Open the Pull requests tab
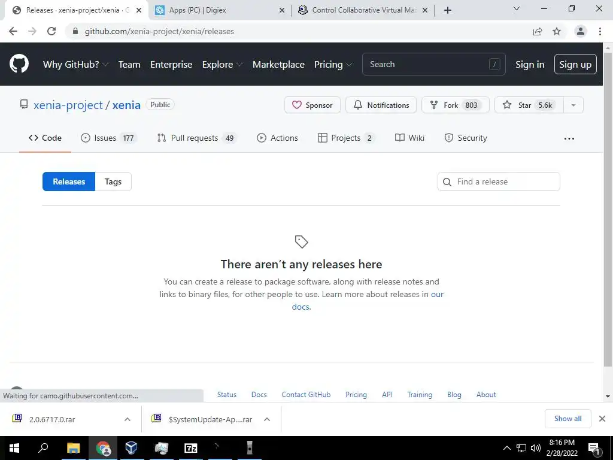 (196, 138)
